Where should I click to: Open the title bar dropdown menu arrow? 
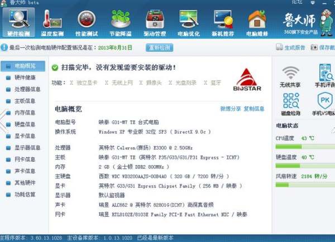(x=313, y=3)
